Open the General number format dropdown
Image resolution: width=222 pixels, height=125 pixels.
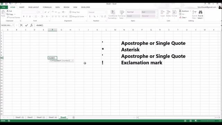[105, 12]
